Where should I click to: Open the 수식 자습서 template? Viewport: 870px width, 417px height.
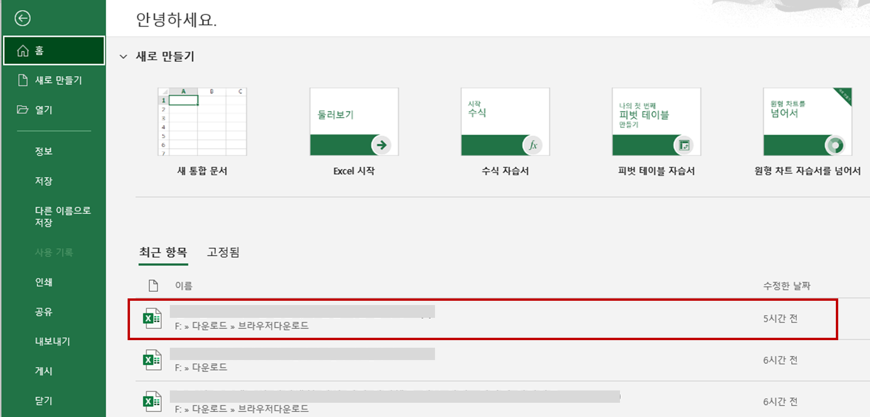click(x=505, y=121)
